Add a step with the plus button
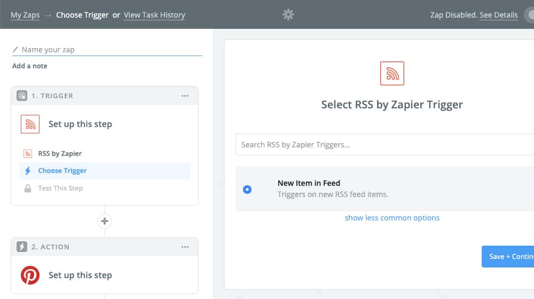The image size is (534, 299). click(105, 221)
